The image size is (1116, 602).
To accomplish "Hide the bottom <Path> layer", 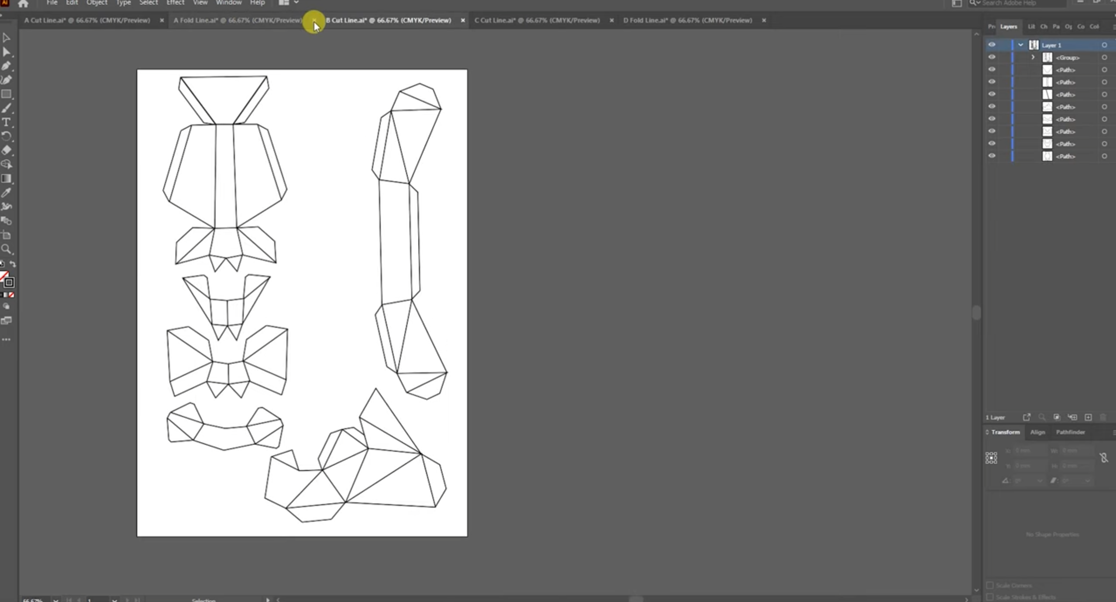I will [x=992, y=156].
